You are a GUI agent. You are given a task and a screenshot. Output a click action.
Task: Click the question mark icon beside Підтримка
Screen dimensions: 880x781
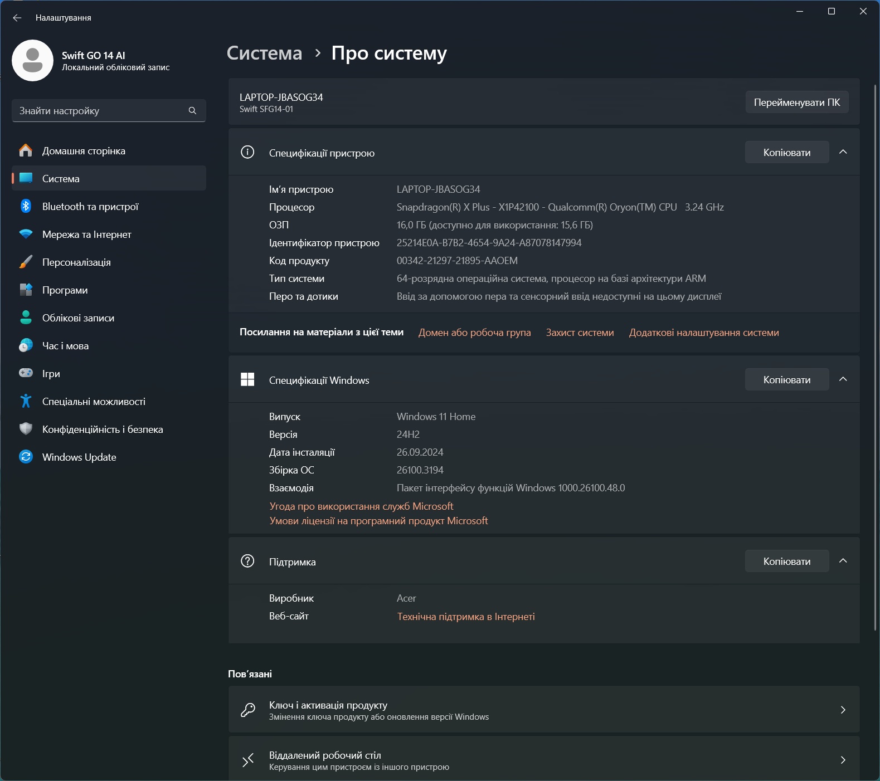coord(247,561)
